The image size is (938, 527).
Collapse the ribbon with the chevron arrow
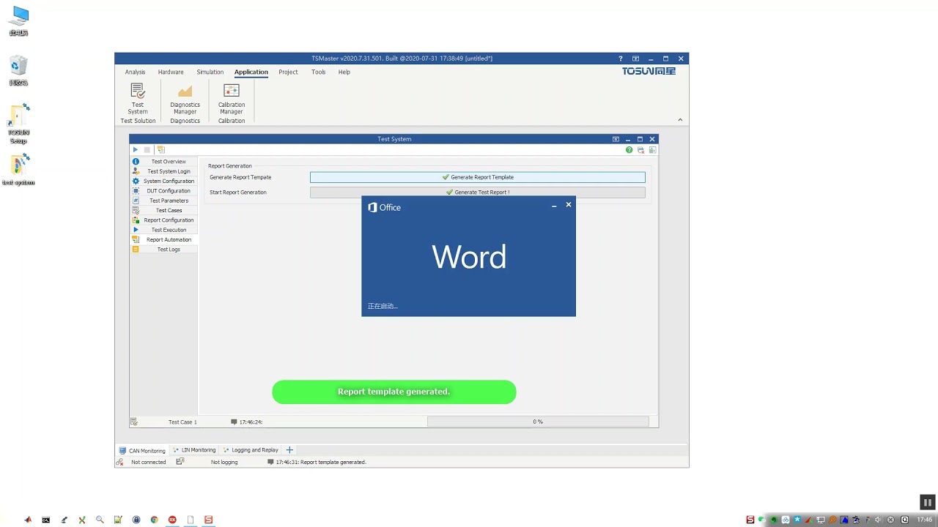click(679, 120)
